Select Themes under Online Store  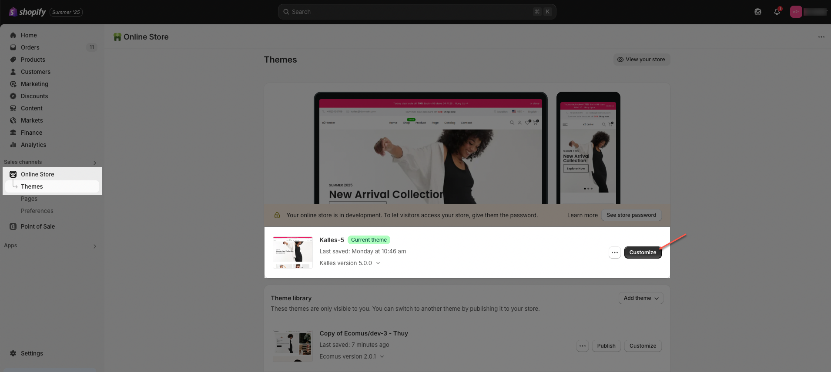point(52,186)
